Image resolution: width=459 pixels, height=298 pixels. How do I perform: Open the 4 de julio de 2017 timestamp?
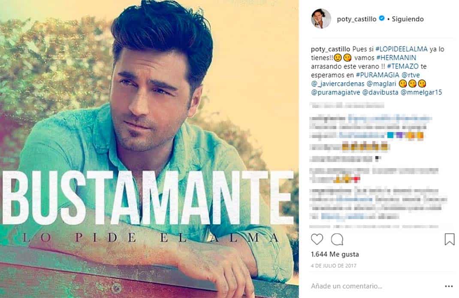coord(333,266)
